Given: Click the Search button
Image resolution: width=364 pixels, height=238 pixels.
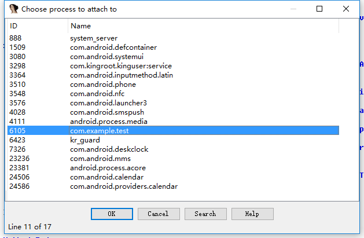Looking at the screenshot, I should pos(205,214).
